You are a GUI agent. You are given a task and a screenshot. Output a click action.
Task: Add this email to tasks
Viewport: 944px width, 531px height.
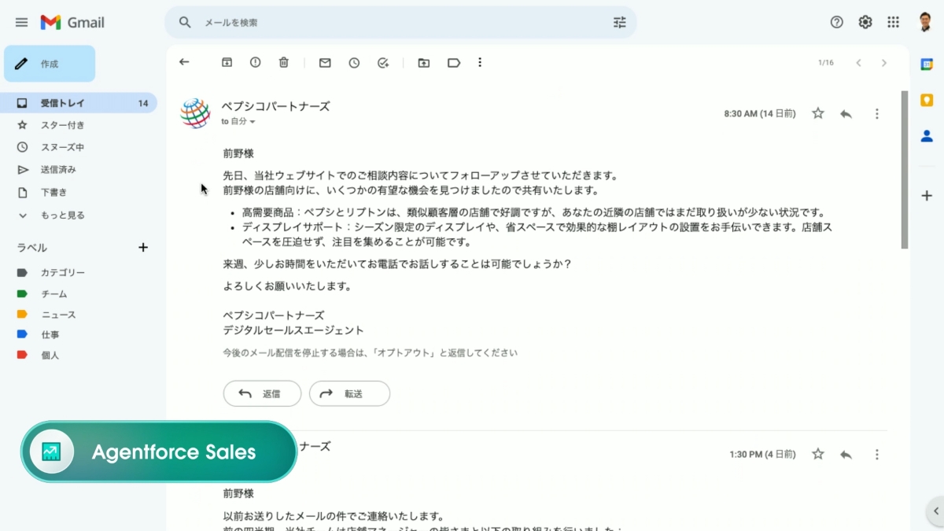tap(383, 62)
